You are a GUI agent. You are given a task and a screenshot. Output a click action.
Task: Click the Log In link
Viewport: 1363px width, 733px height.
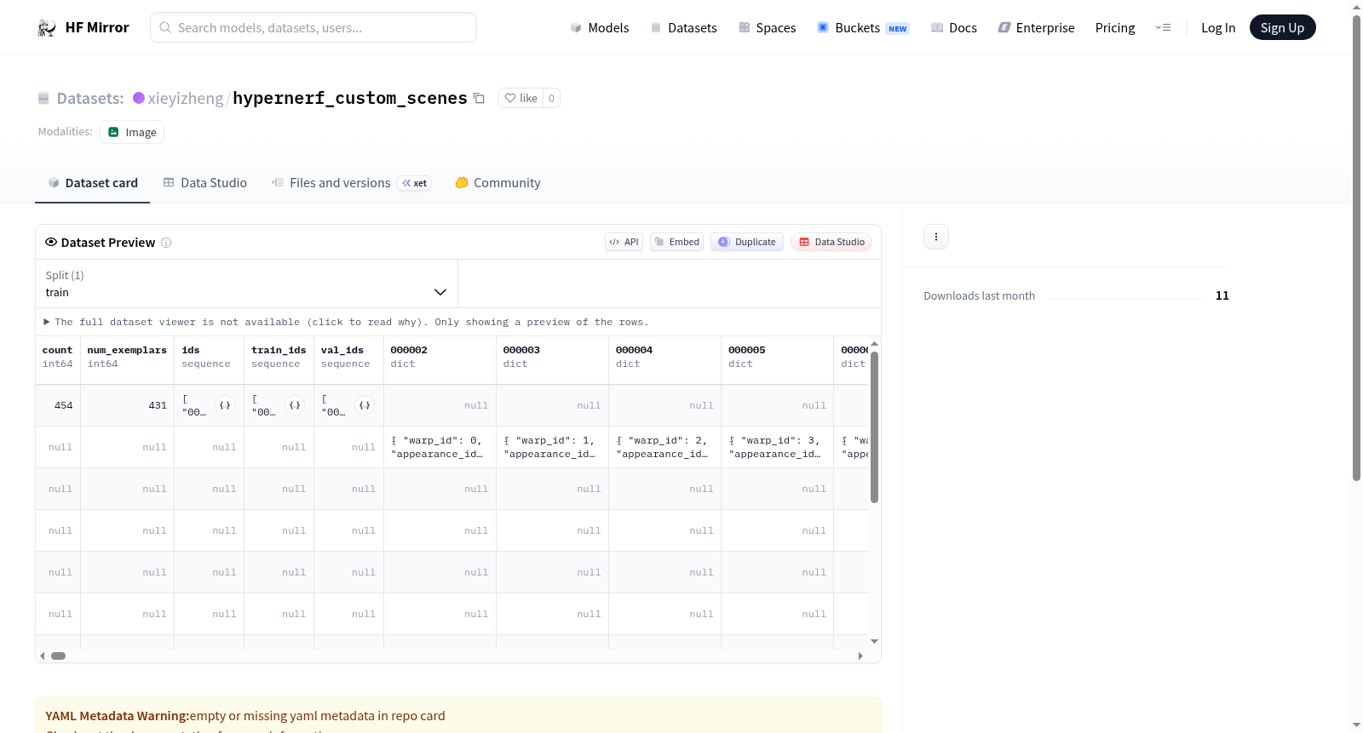[x=1218, y=28]
